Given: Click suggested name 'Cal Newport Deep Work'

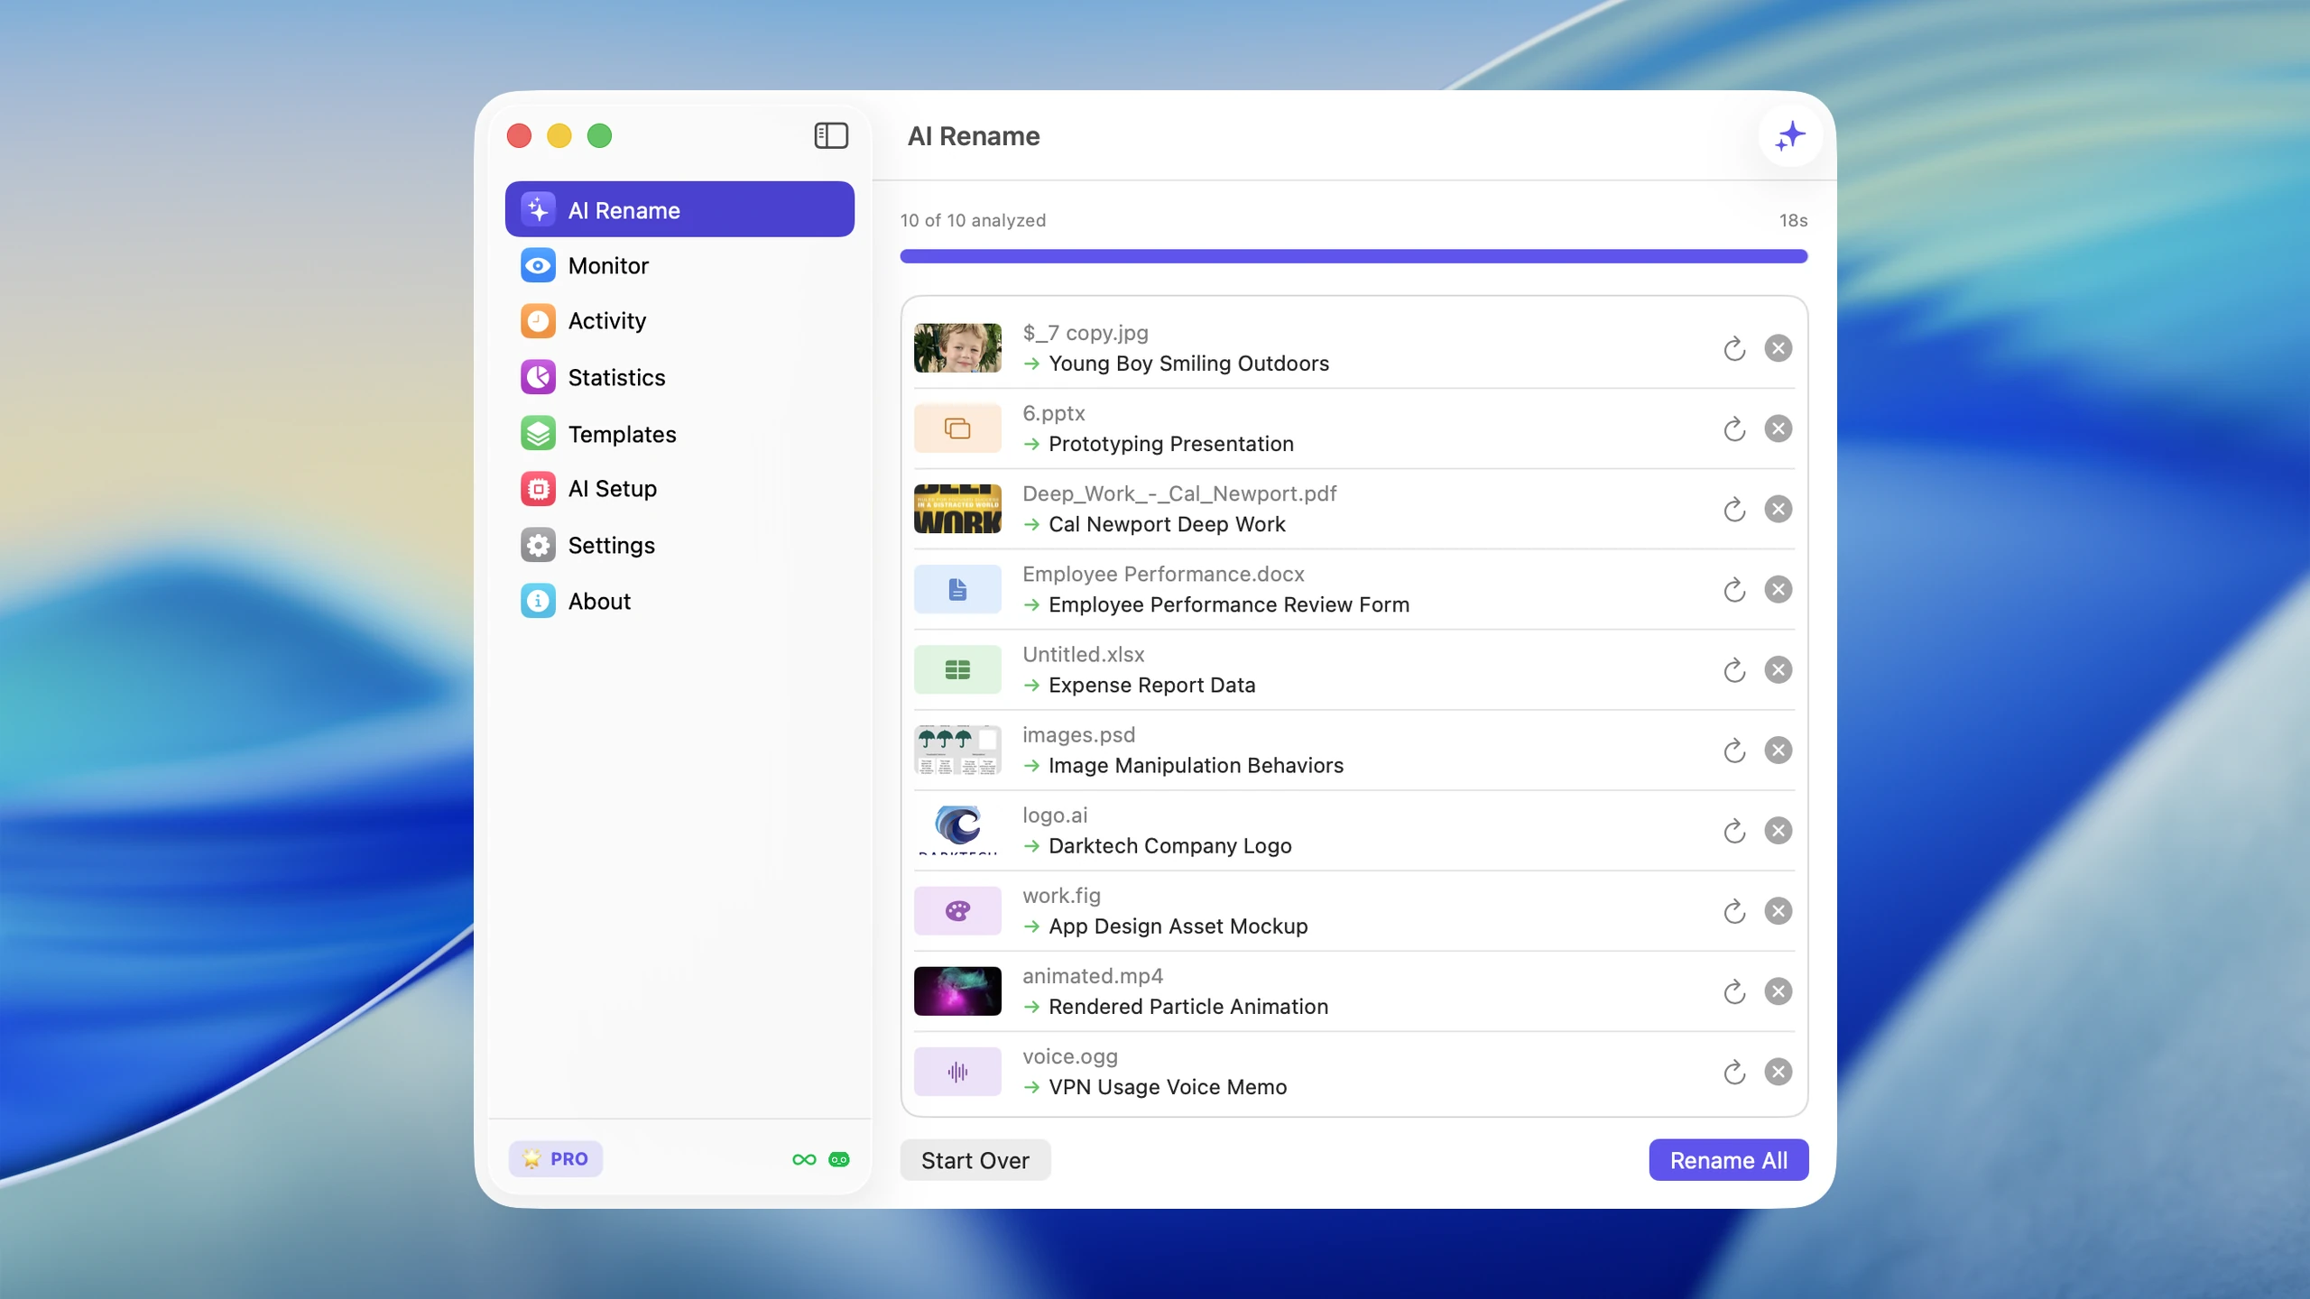Looking at the screenshot, I should (1167, 524).
